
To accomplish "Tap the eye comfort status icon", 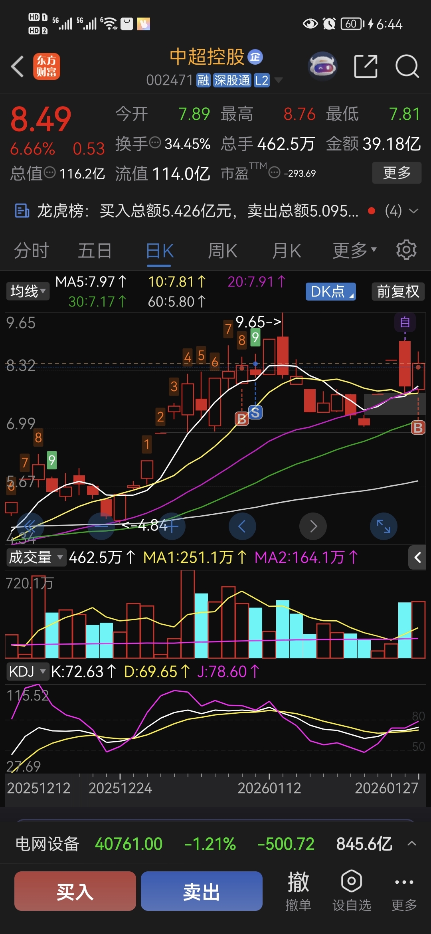I will 310,24.
